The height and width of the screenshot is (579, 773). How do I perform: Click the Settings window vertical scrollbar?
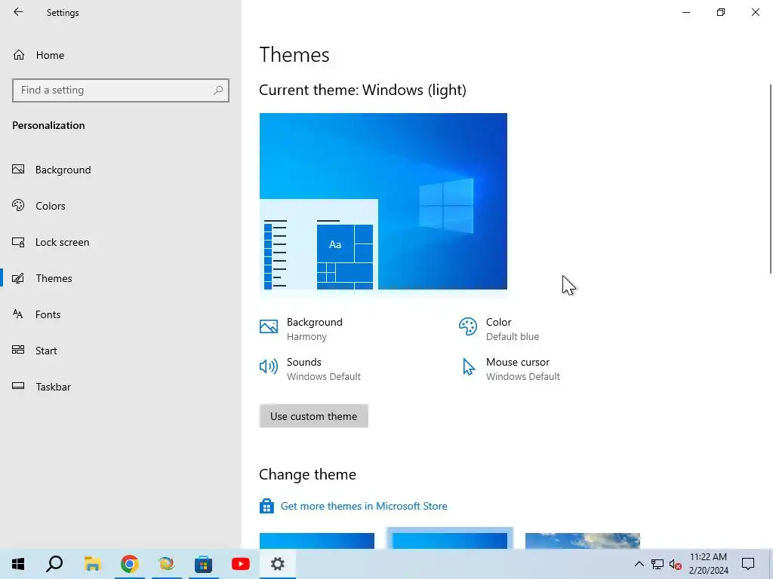(x=771, y=179)
